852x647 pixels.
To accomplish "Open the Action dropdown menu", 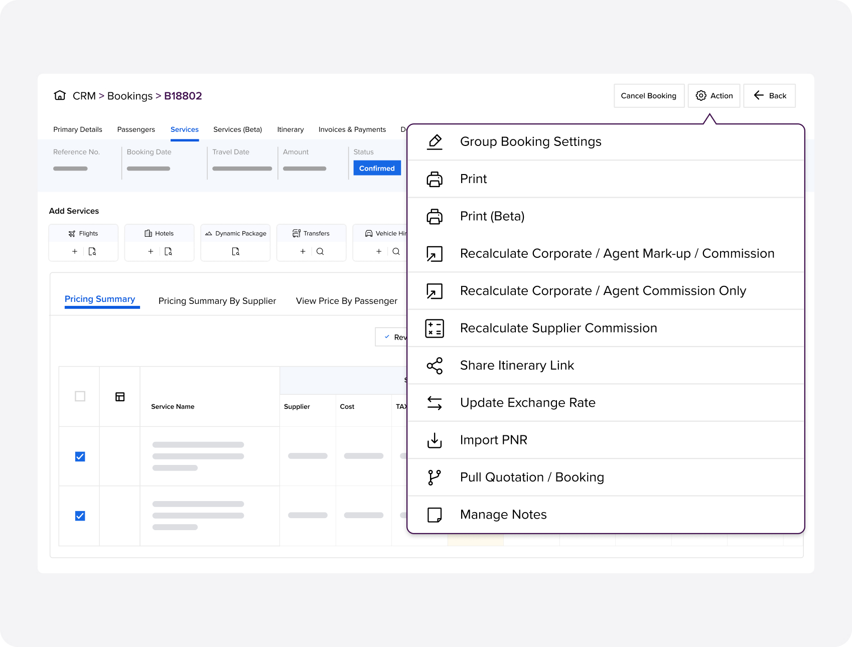I will 714,95.
